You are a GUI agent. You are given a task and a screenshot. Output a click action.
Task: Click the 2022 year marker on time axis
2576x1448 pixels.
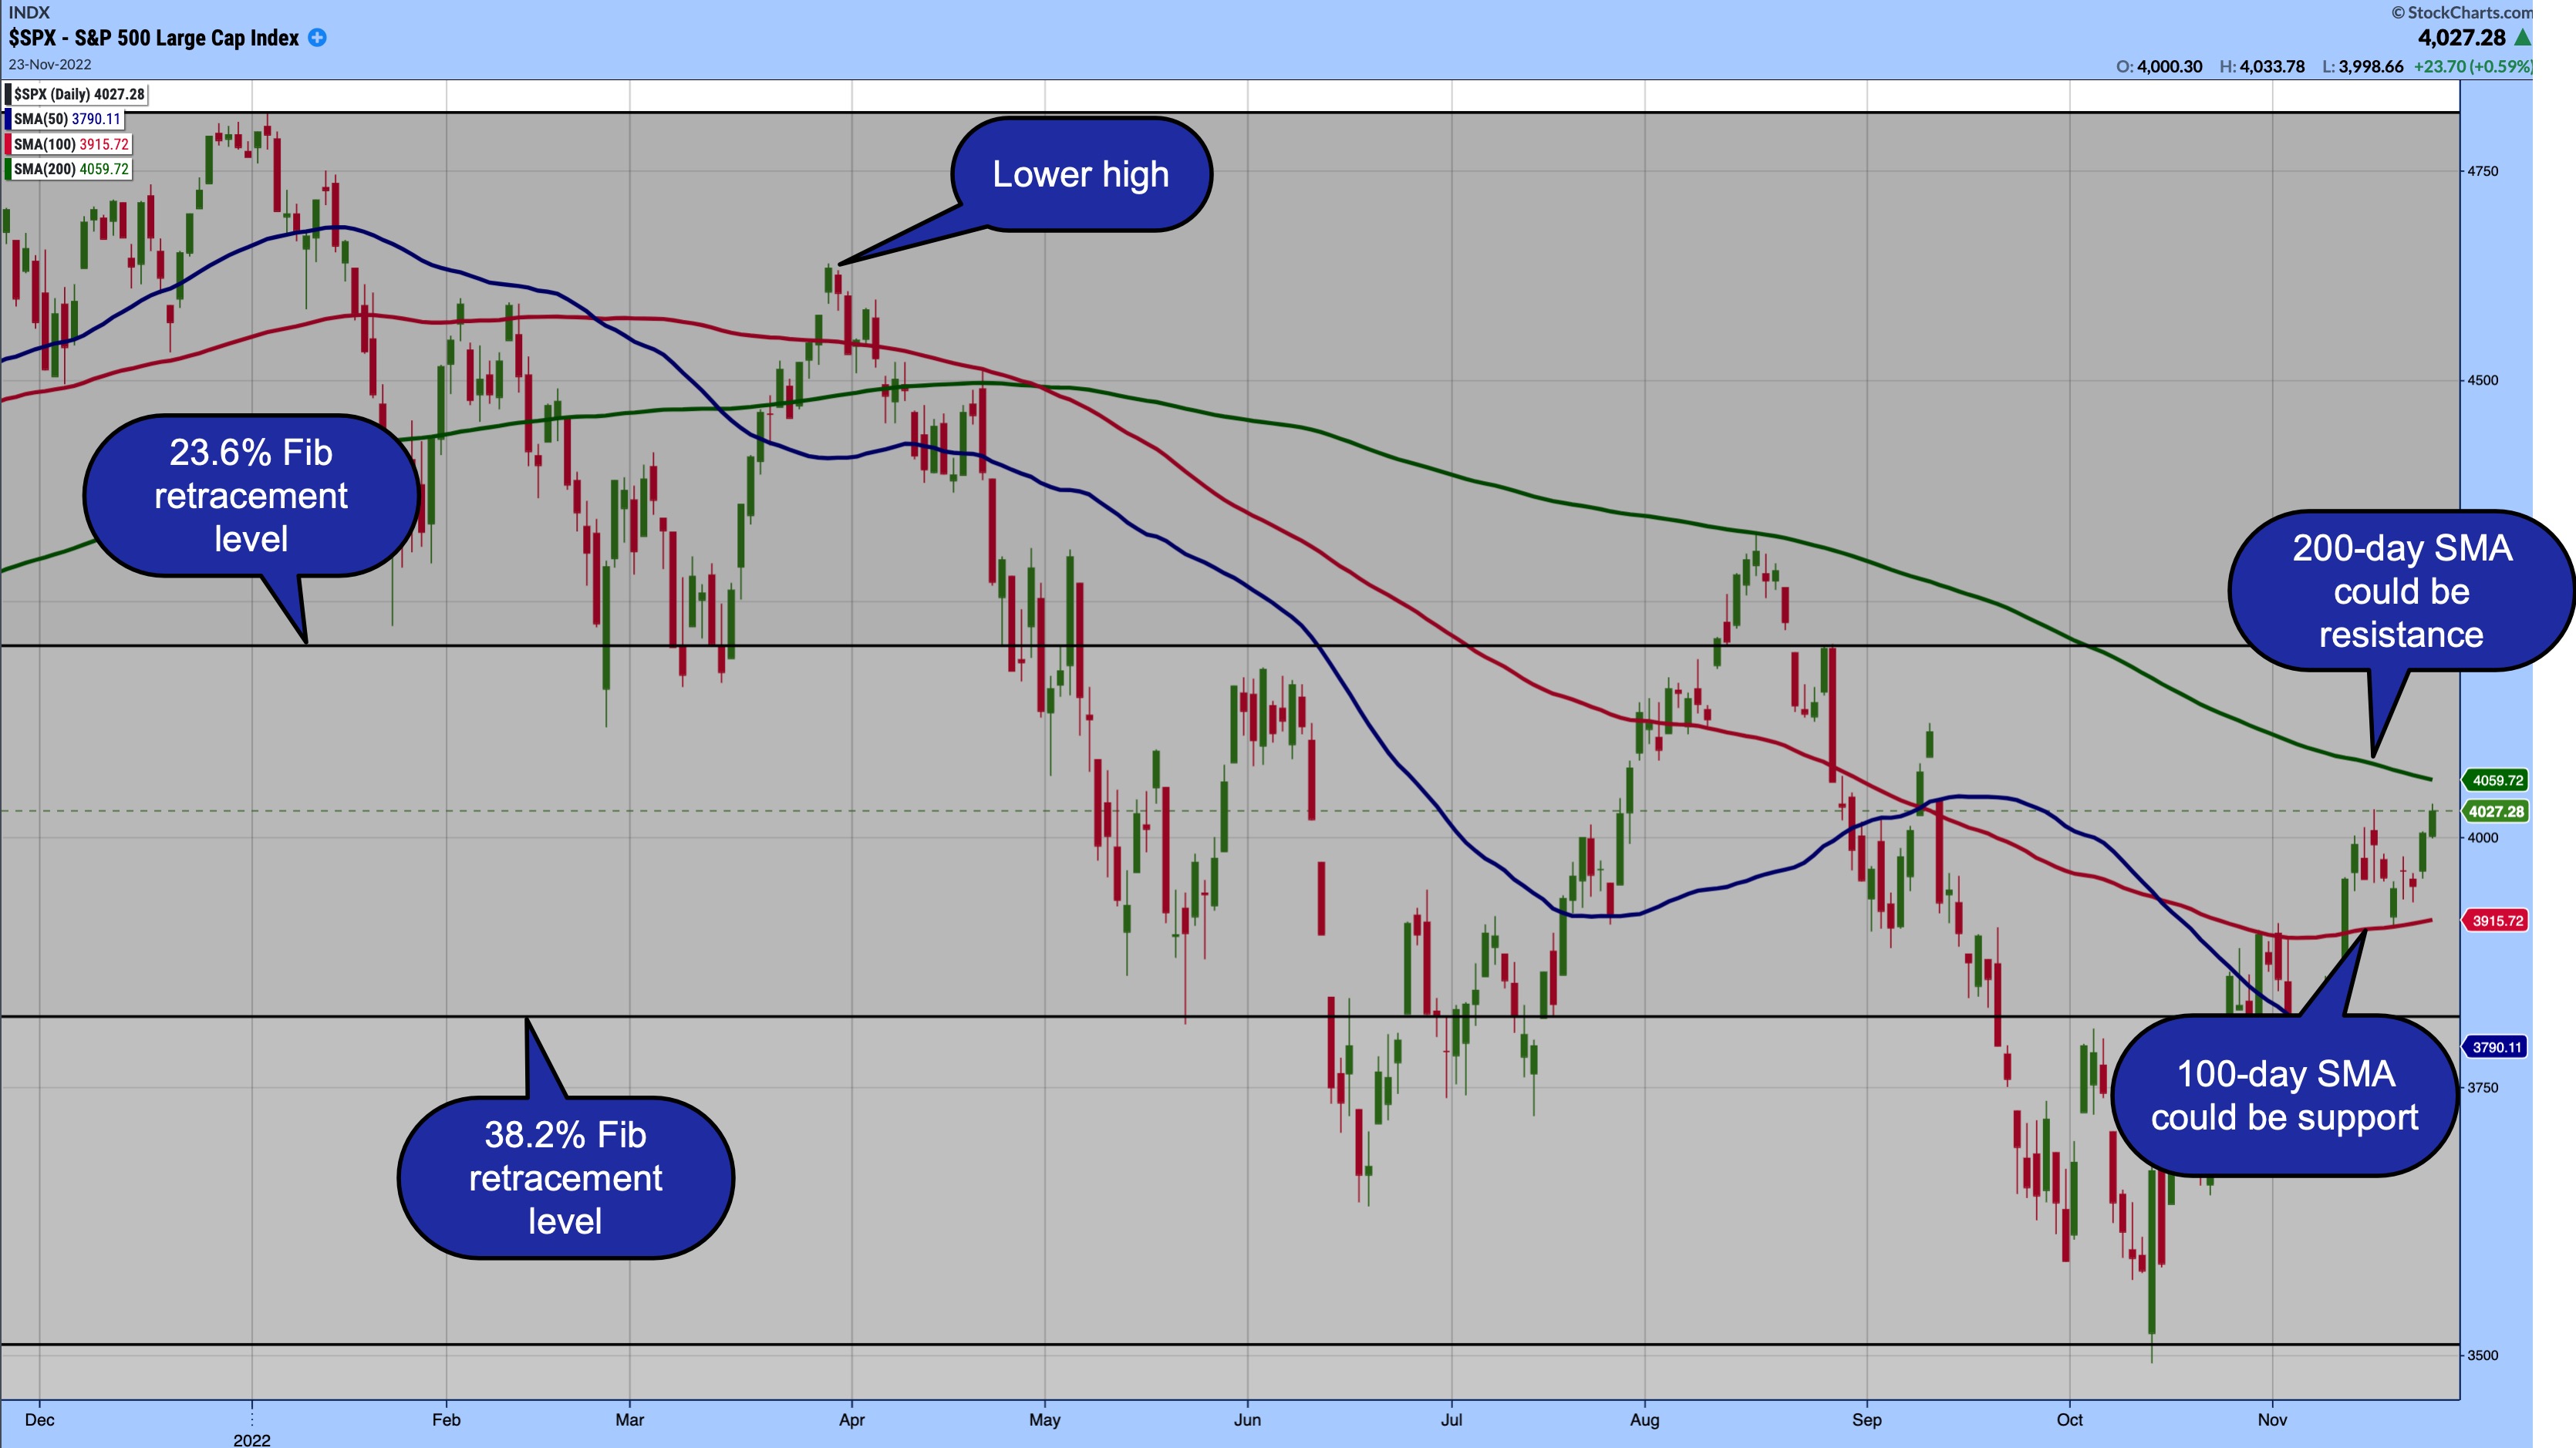click(x=252, y=1439)
